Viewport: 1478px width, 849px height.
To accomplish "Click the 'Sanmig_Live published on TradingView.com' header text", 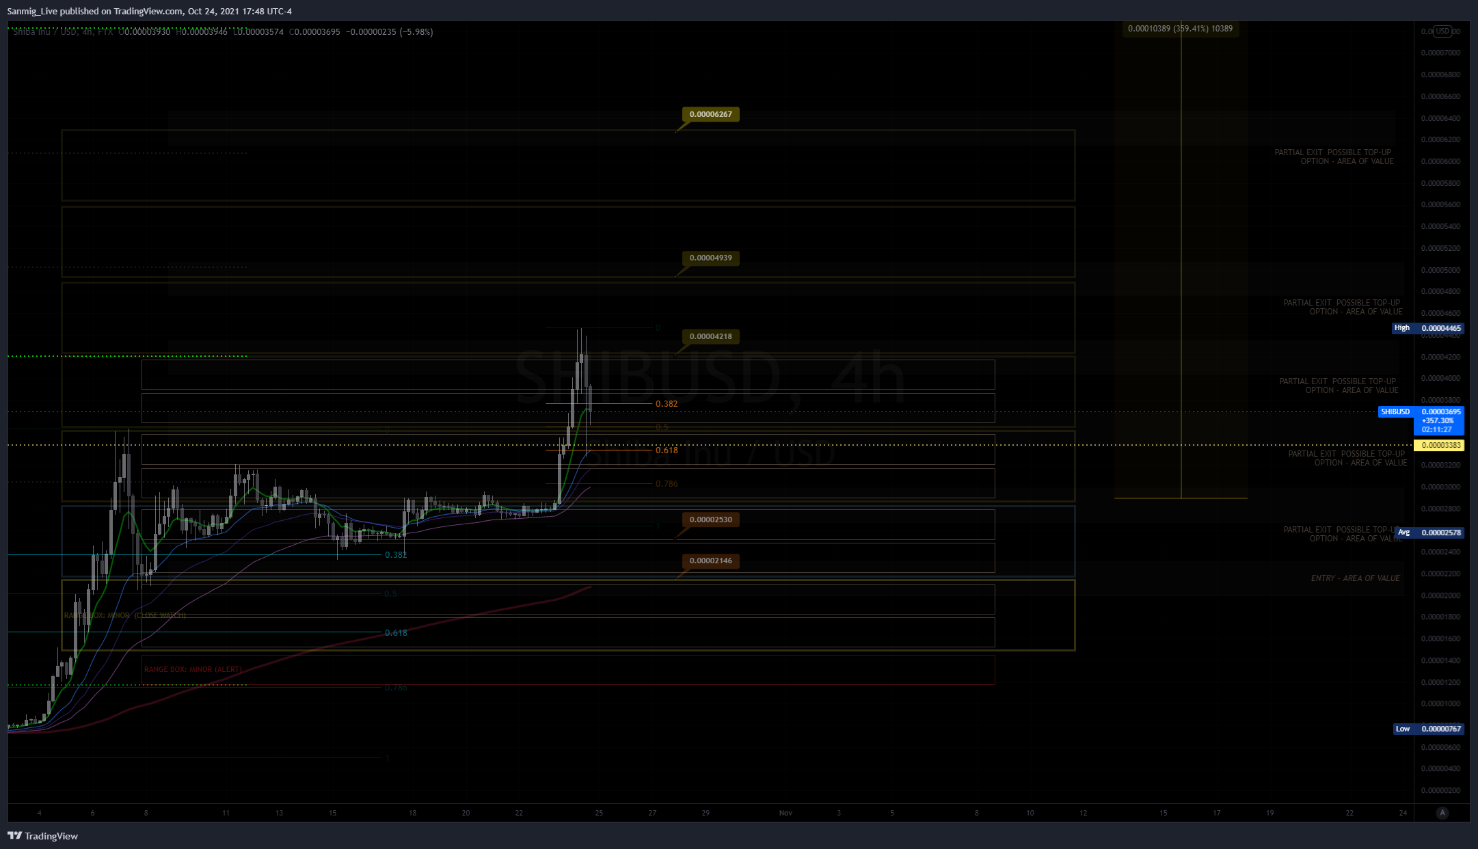I will pyautogui.click(x=95, y=11).
